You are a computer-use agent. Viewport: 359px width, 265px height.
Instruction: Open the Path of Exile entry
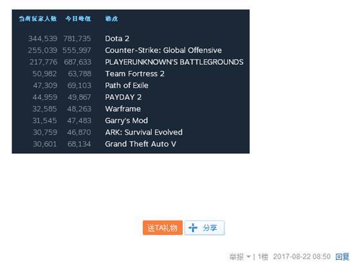[127, 85]
